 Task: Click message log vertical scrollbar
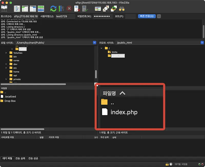click(203, 31)
